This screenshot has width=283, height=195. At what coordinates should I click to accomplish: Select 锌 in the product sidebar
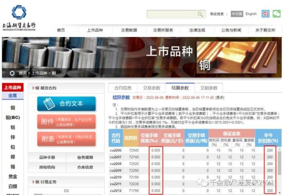tap(13, 137)
